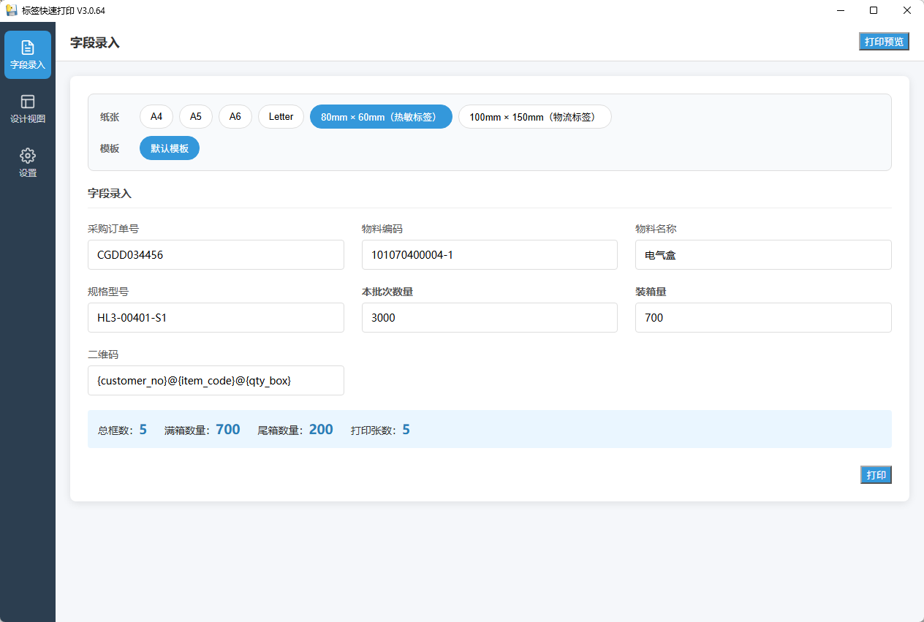Close the application window
Image resolution: width=924 pixels, height=622 pixels.
pos(907,10)
